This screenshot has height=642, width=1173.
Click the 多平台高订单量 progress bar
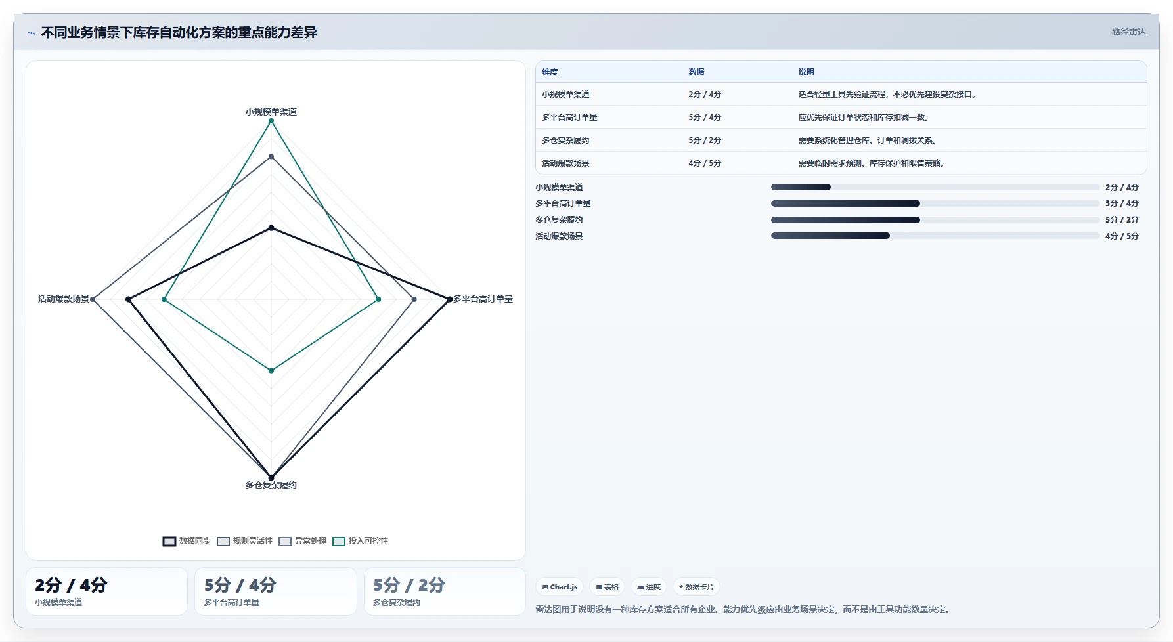(x=935, y=203)
